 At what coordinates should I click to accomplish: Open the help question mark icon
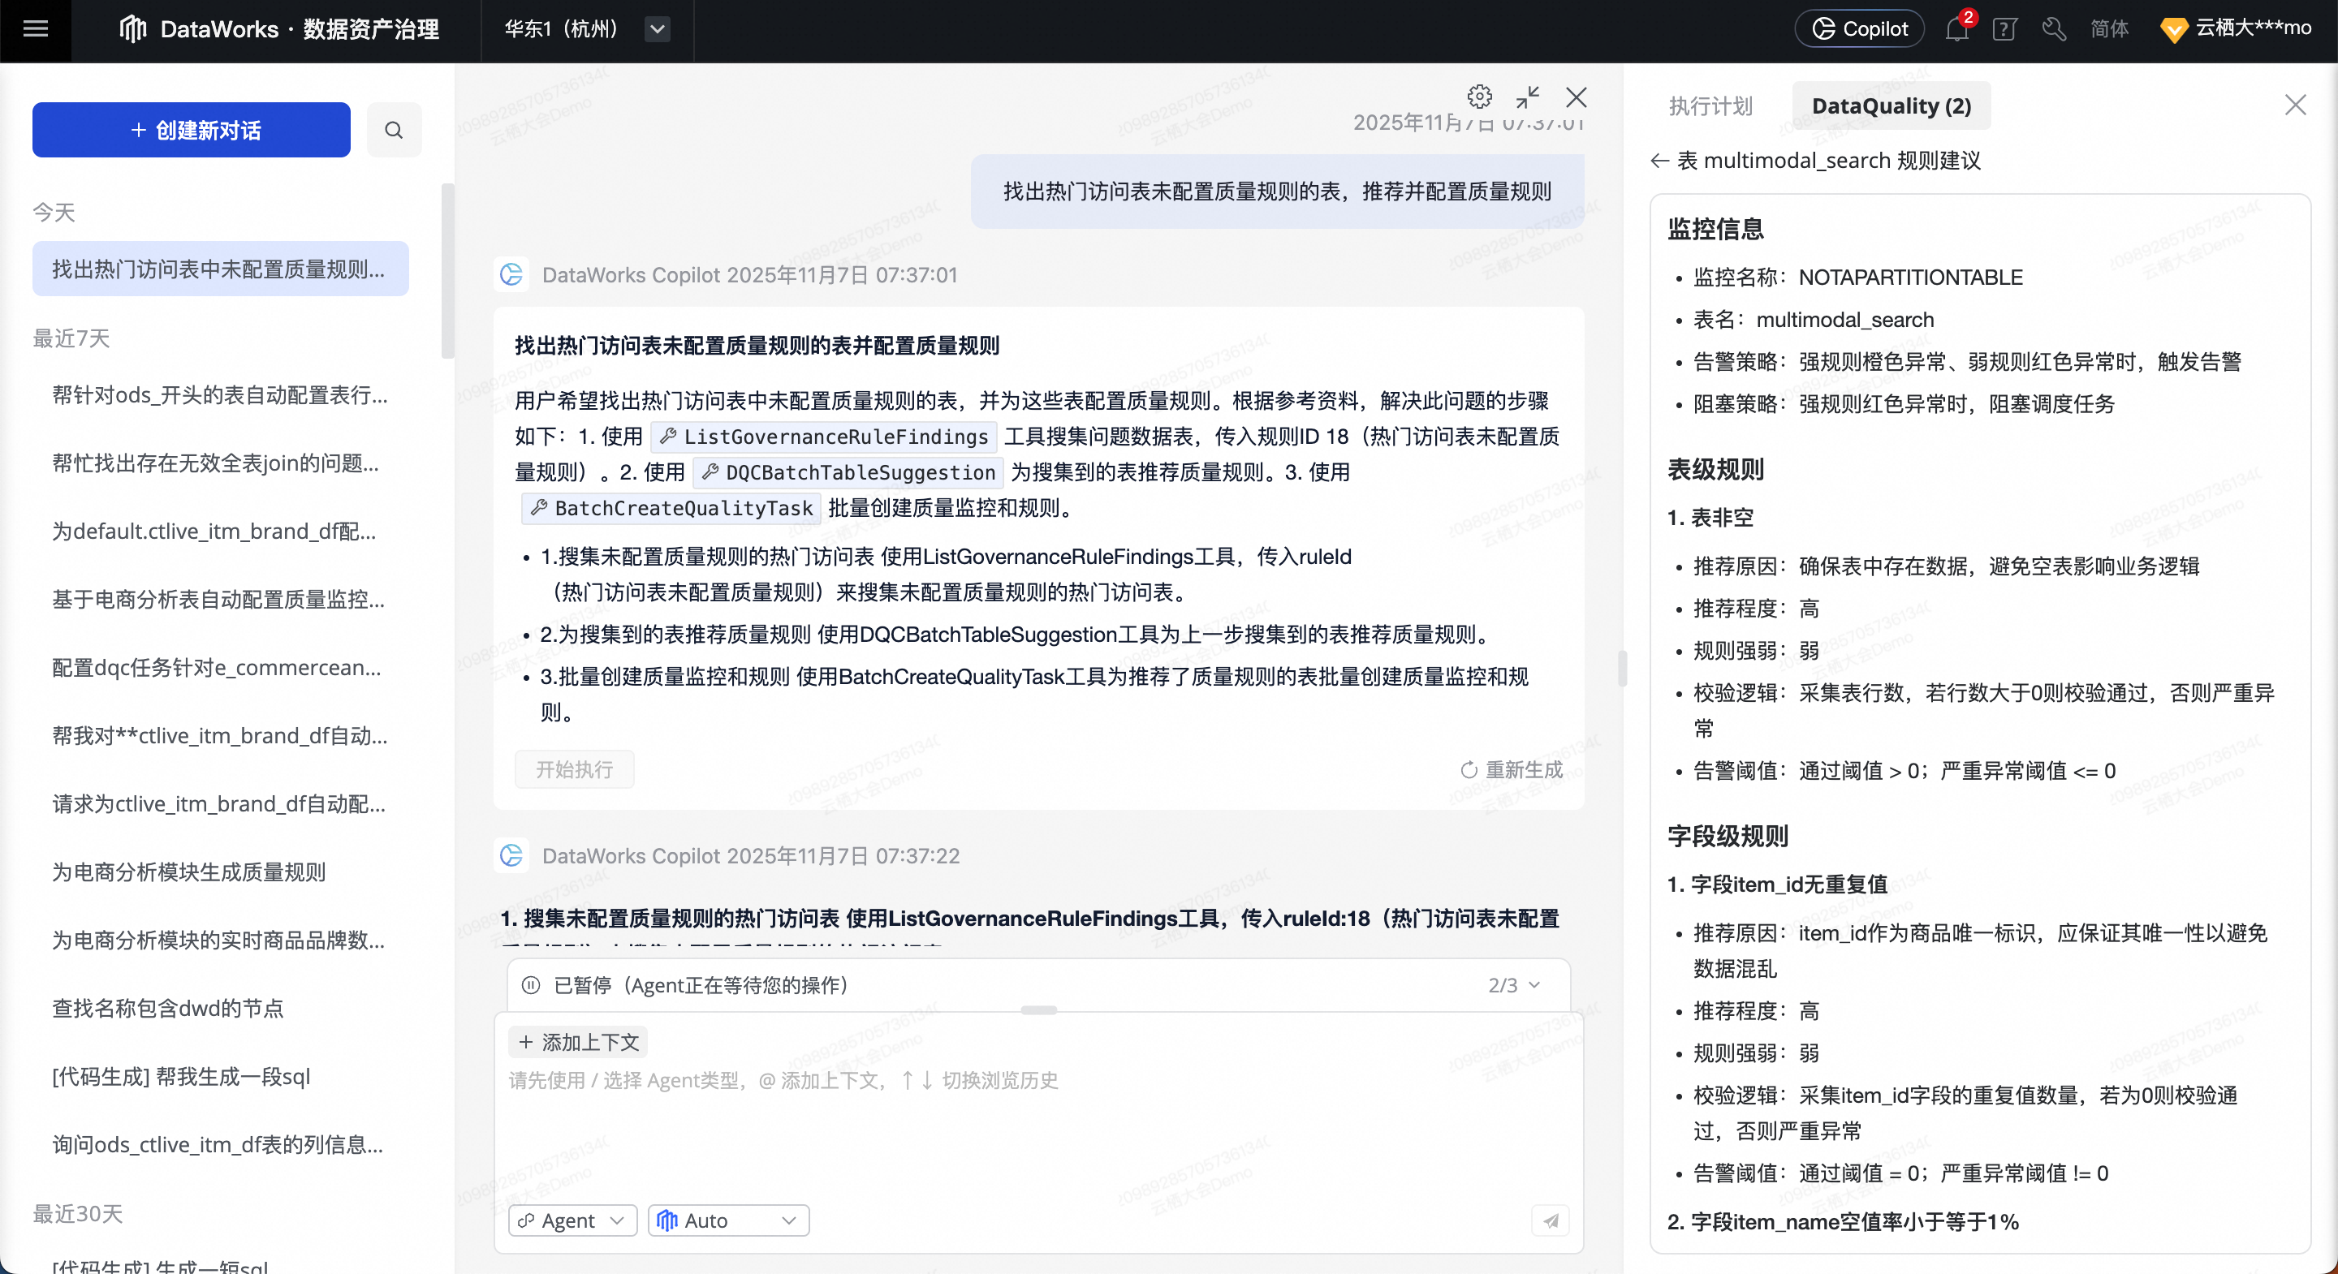point(2004,29)
